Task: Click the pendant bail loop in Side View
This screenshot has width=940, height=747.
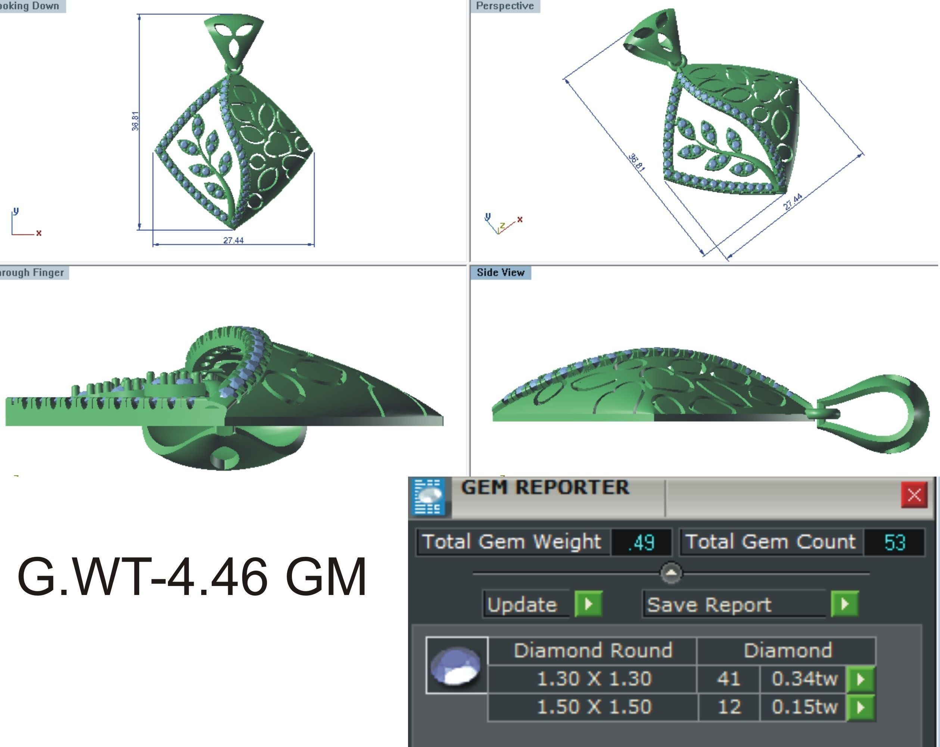Action: coord(872,413)
